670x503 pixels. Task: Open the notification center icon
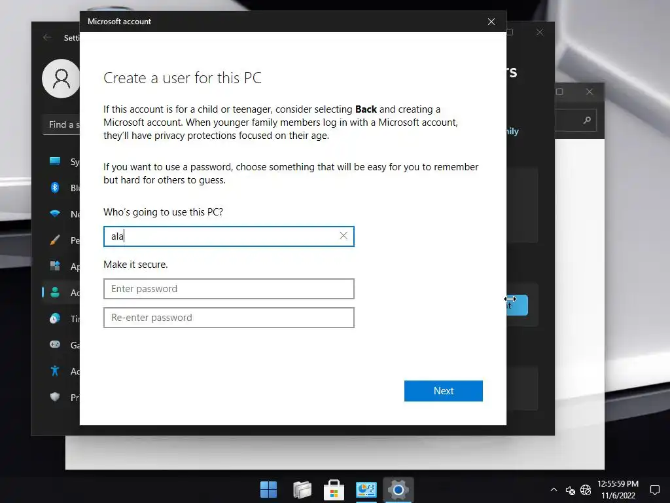point(654,490)
